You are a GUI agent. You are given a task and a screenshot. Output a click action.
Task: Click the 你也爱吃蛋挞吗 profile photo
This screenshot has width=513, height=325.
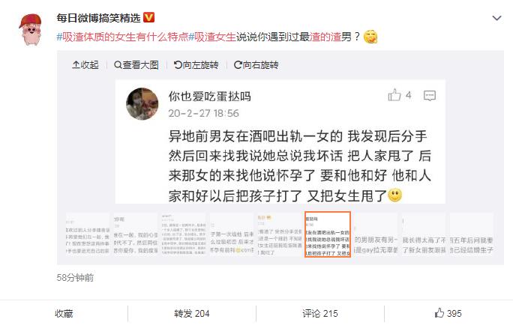coord(142,104)
